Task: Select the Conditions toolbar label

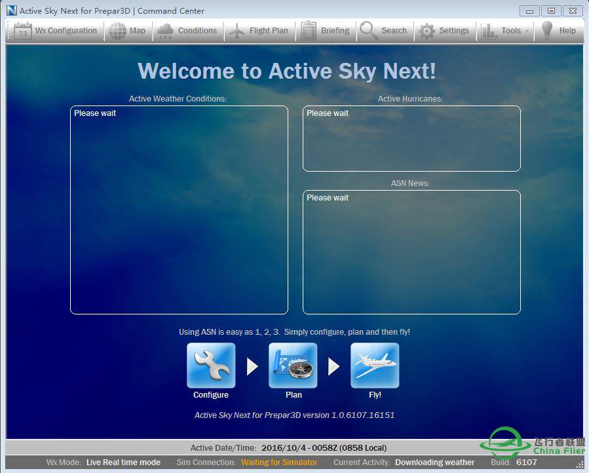Action: (197, 31)
